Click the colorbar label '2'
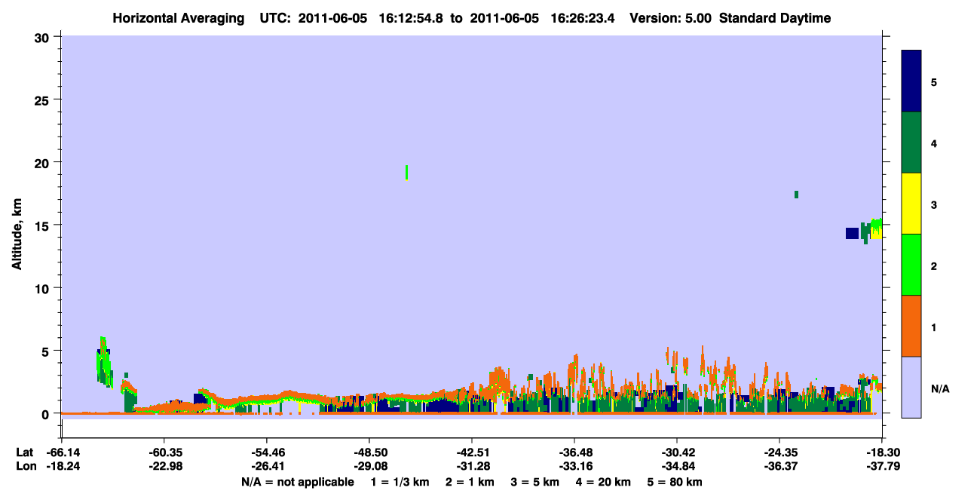The width and height of the screenshot is (980, 503). (934, 265)
